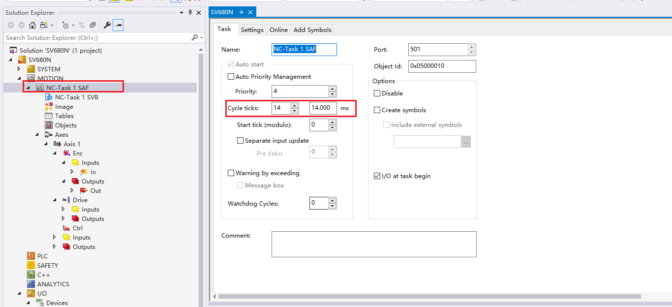This screenshot has height=307, width=672.
Task: Click the Axes node icon
Action: (49, 134)
